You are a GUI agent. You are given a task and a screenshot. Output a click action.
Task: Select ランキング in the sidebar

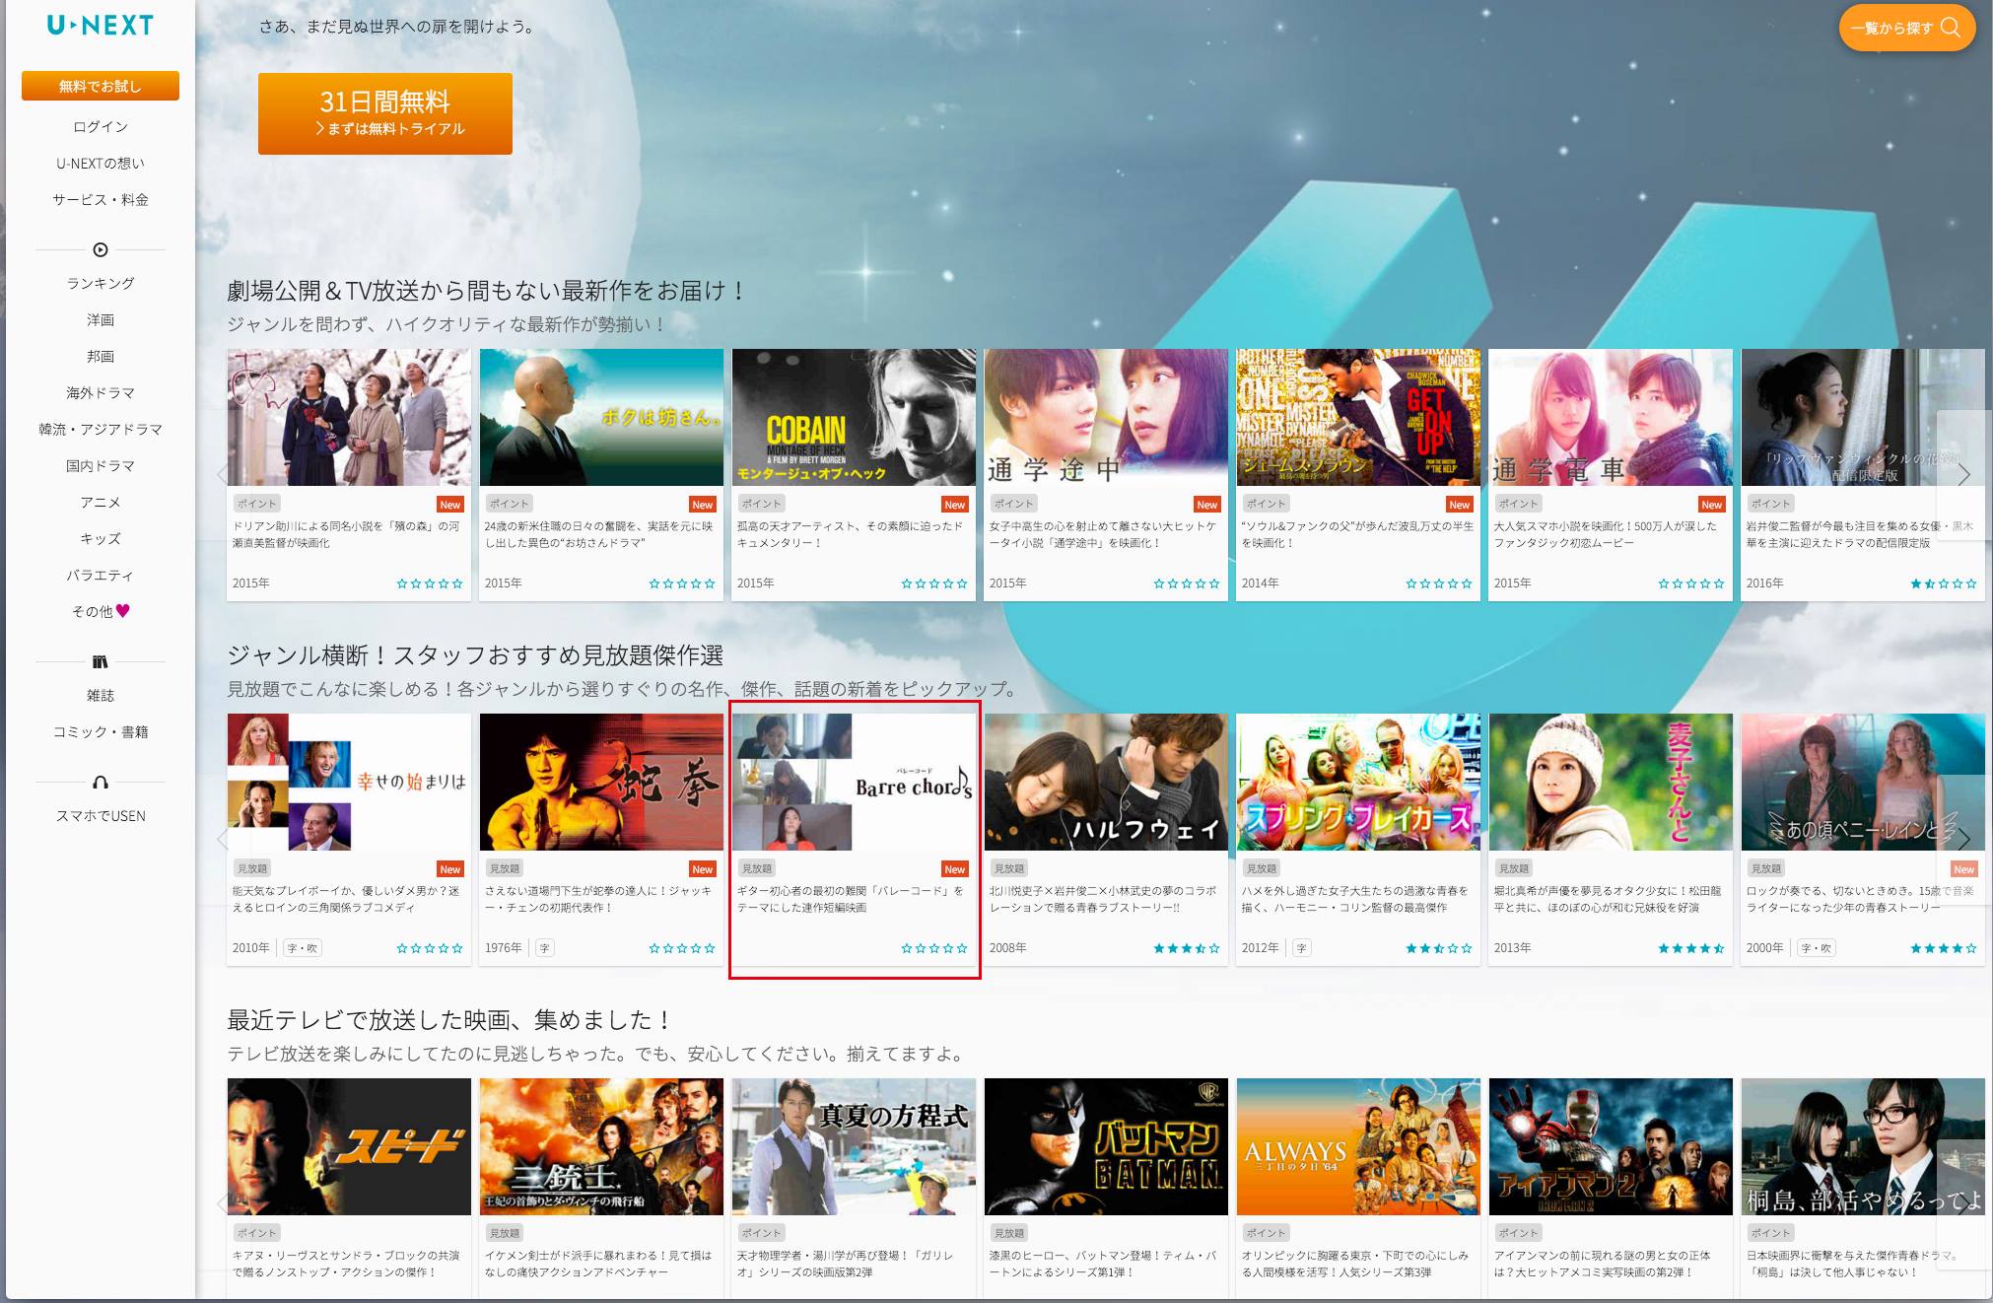point(101,284)
